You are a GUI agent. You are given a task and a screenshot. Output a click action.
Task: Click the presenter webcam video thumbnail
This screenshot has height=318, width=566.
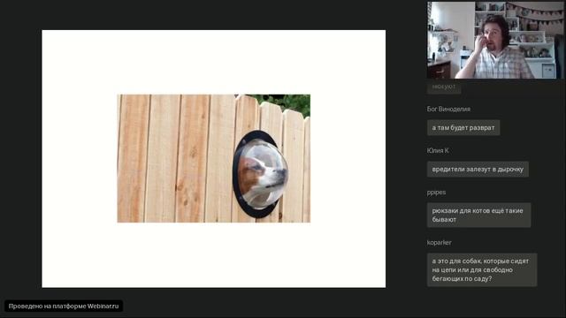[495, 40]
